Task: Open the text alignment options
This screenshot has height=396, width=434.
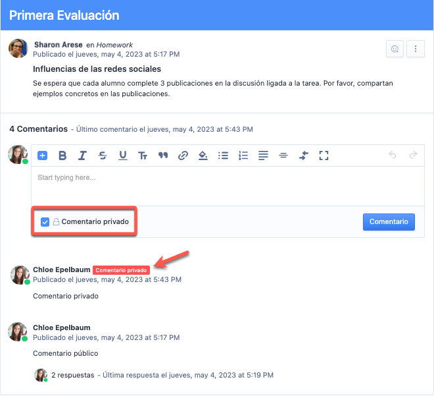Action: [x=263, y=156]
